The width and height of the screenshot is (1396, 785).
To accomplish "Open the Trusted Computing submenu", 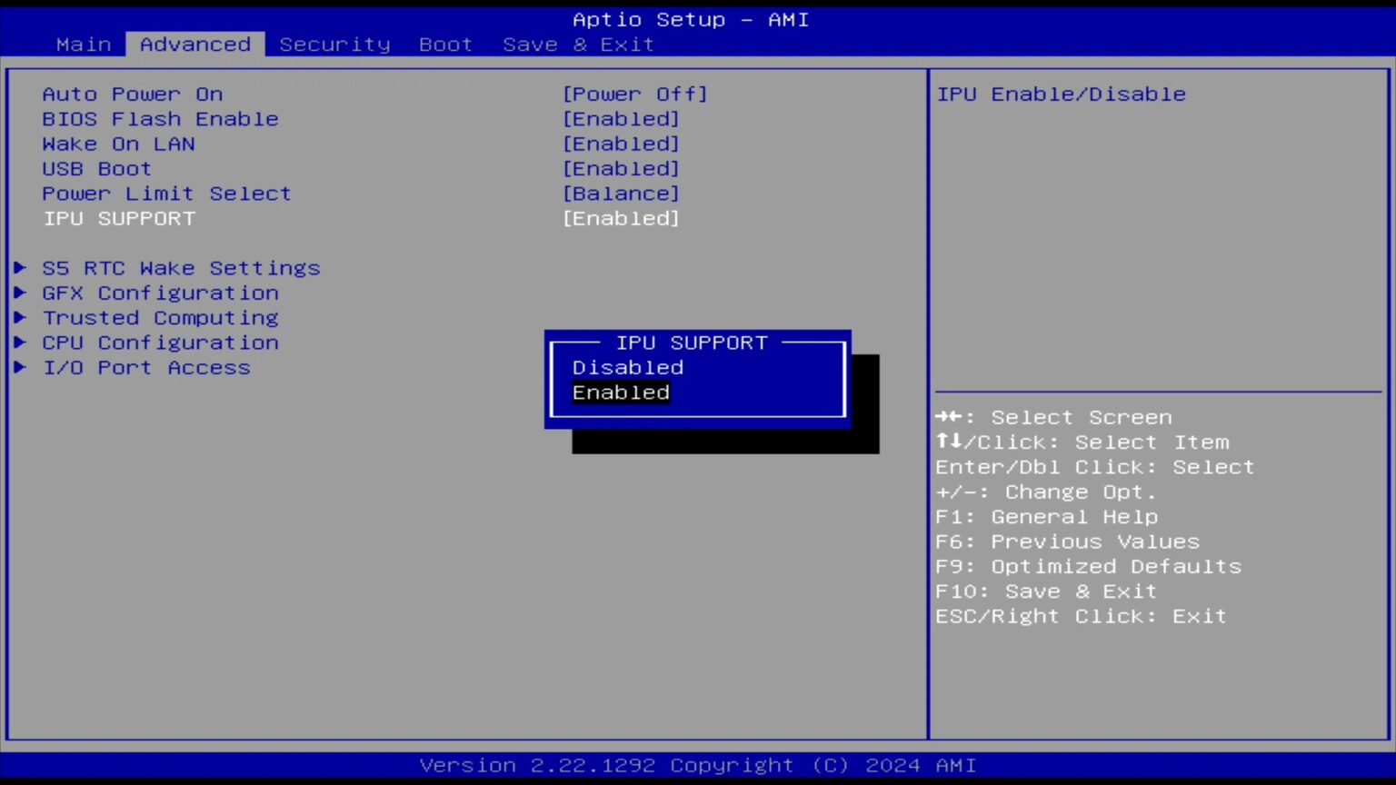I will click(161, 318).
